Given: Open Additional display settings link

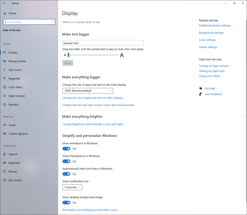Looking at the screenshot, I should 214,26.
